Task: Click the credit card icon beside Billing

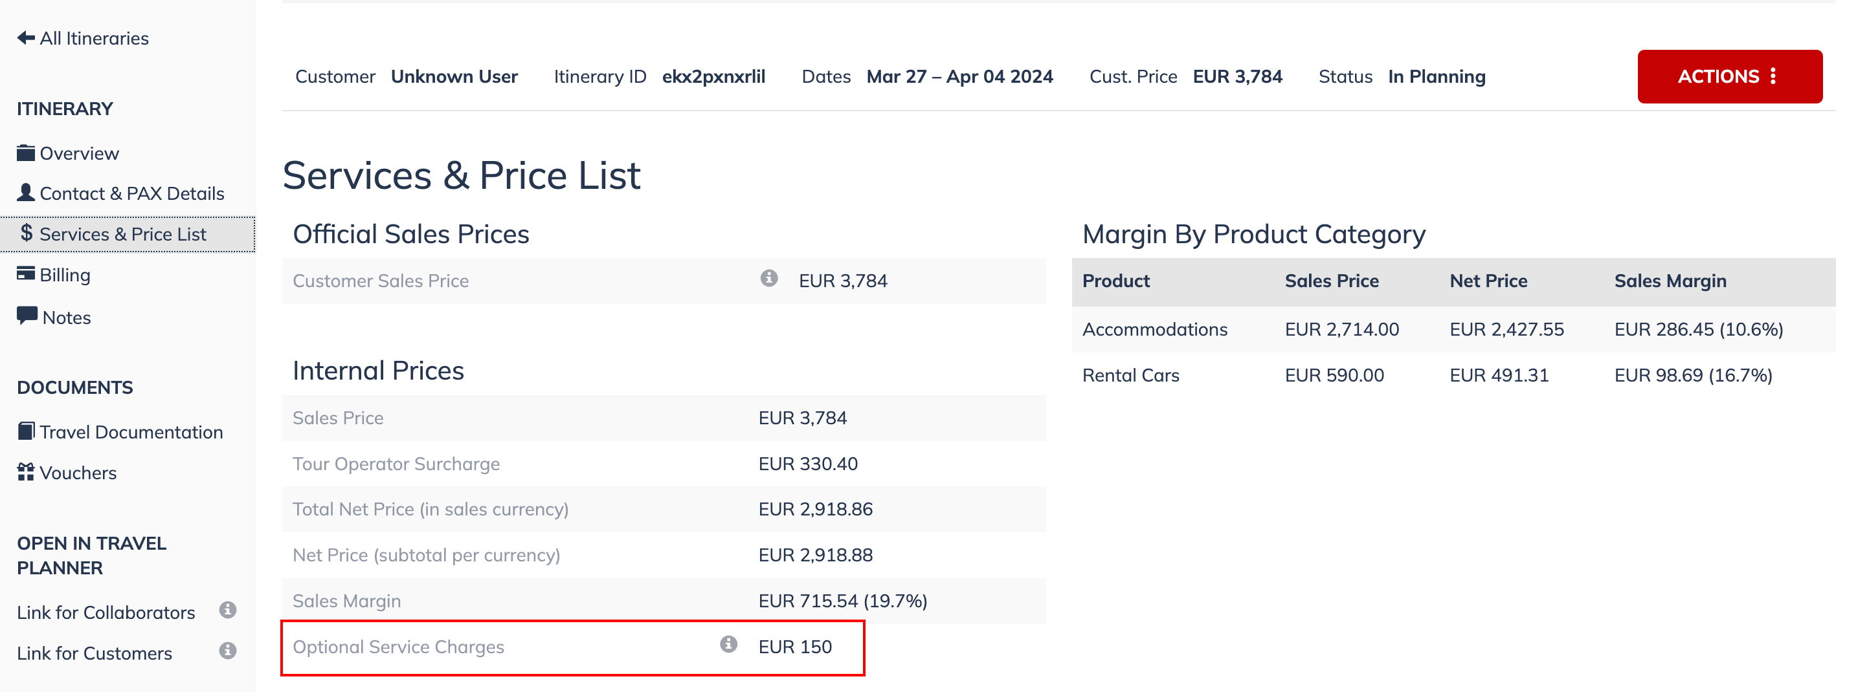Action: (26, 273)
